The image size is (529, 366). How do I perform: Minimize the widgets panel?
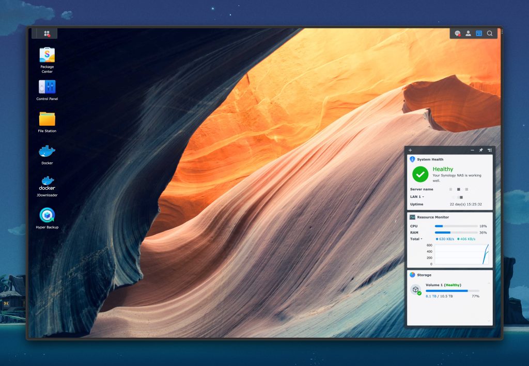[472, 150]
